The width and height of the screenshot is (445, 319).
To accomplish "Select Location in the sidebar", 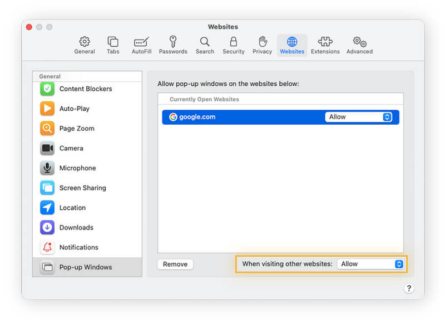I will tap(72, 208).
